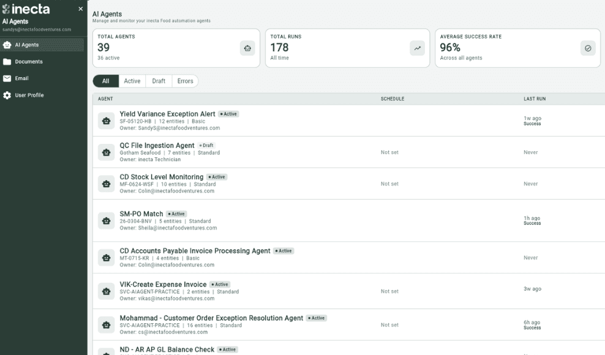Click Active badge on SM-PO Match
This screenshot has width=605, height=355.
coord(176,214)
